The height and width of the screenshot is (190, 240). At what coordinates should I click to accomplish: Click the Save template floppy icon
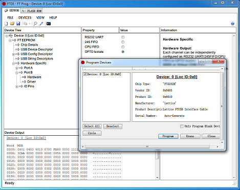tap(18, 24)
